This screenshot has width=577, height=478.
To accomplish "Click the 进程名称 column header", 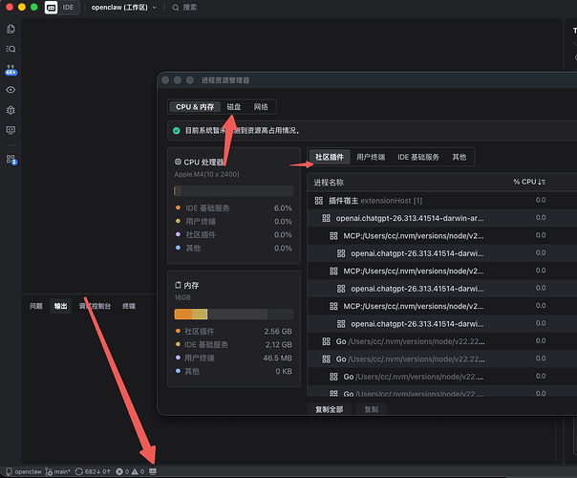I will 329,183.
